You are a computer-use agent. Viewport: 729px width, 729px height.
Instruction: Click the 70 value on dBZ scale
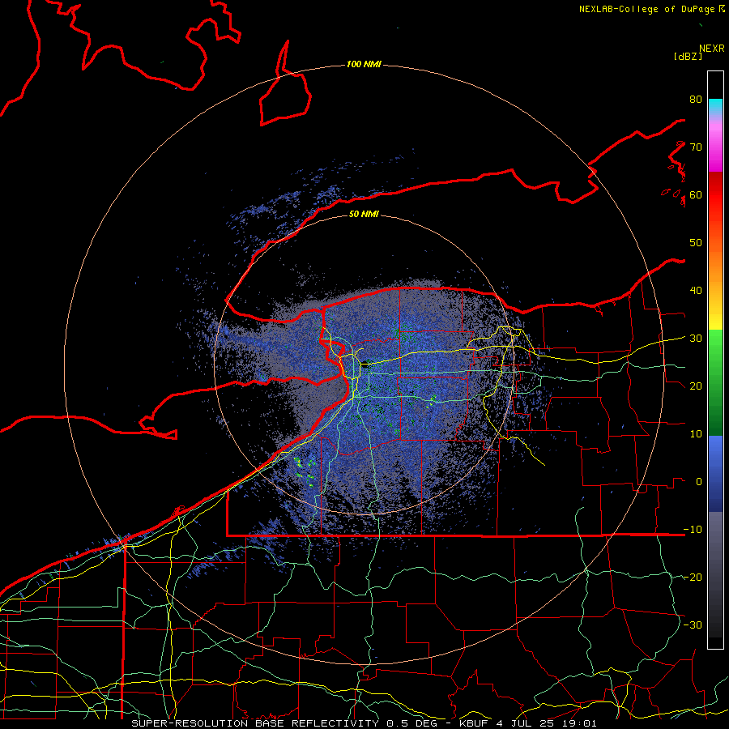696,147
